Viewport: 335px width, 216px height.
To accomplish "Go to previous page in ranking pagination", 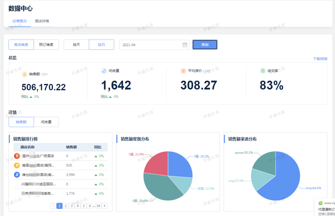I will 53,206.
